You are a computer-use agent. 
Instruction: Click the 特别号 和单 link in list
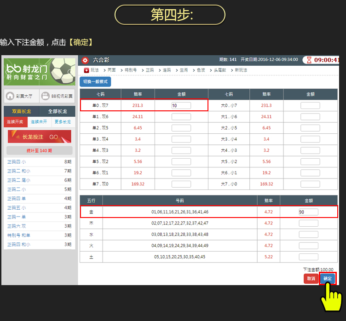click(x=19, y=235)
